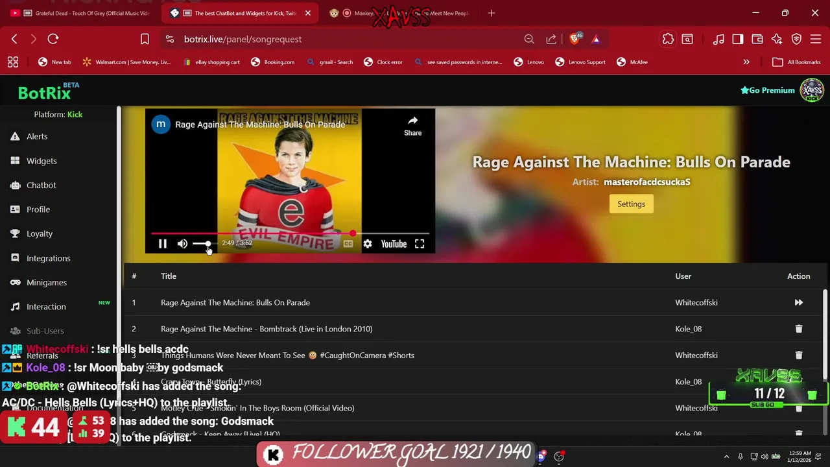
Task: Open the Lenovo Support bookmark
Action: point(581,62)
